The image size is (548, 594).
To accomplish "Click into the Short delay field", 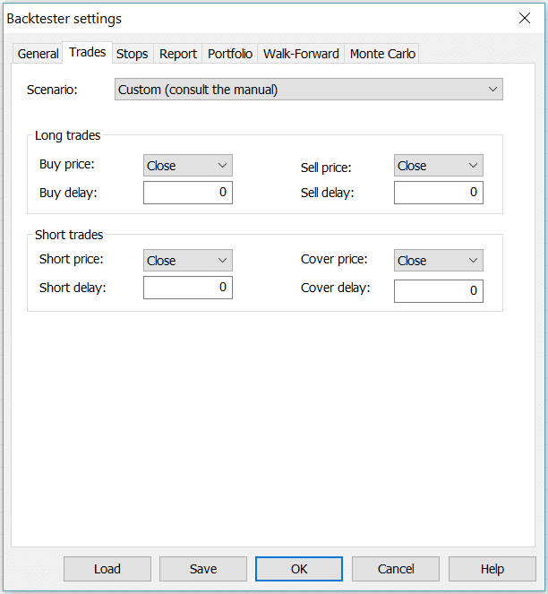I will tap(188, 288).
